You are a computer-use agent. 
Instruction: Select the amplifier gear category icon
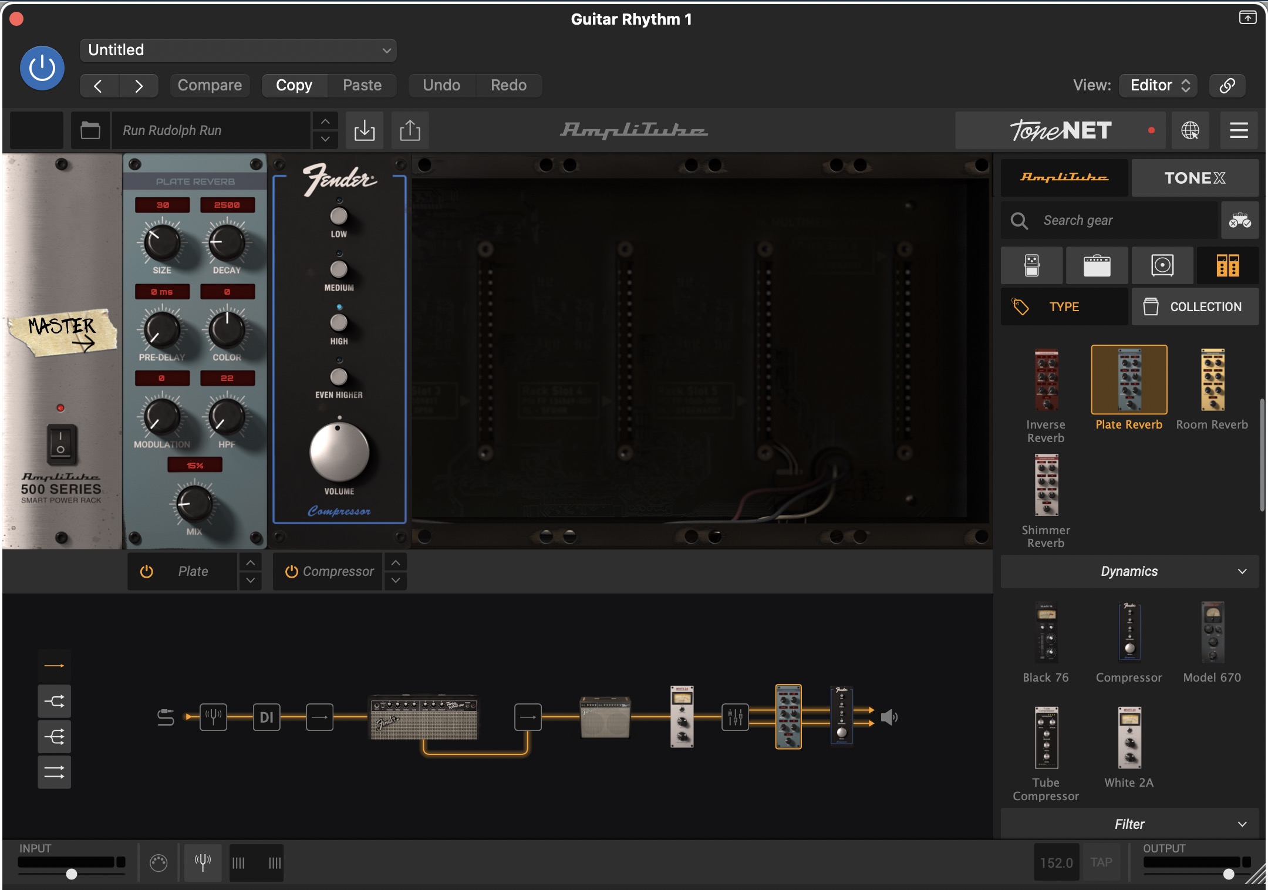[x=1097, y=265]
